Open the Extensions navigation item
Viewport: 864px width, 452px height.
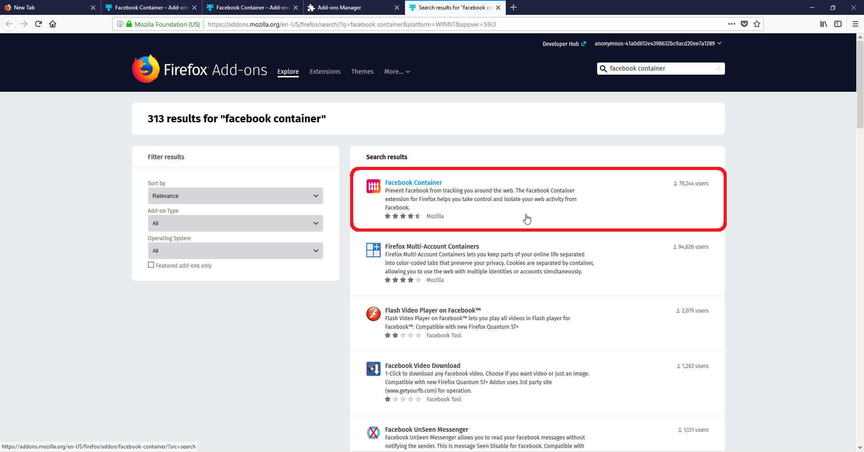point(325,72)
